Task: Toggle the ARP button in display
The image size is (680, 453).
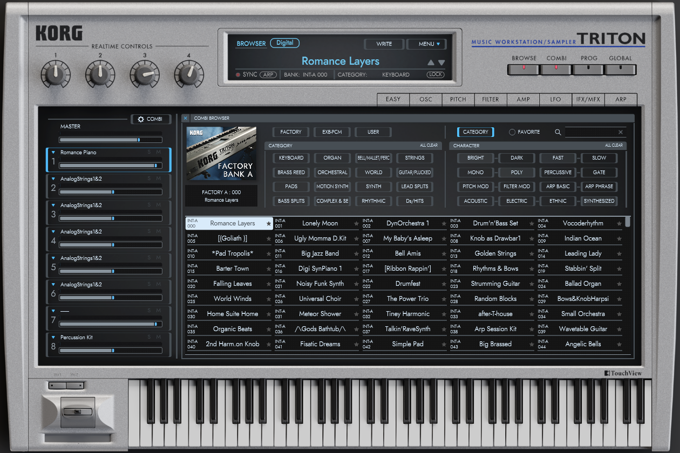Action: [x=268, y=75]
